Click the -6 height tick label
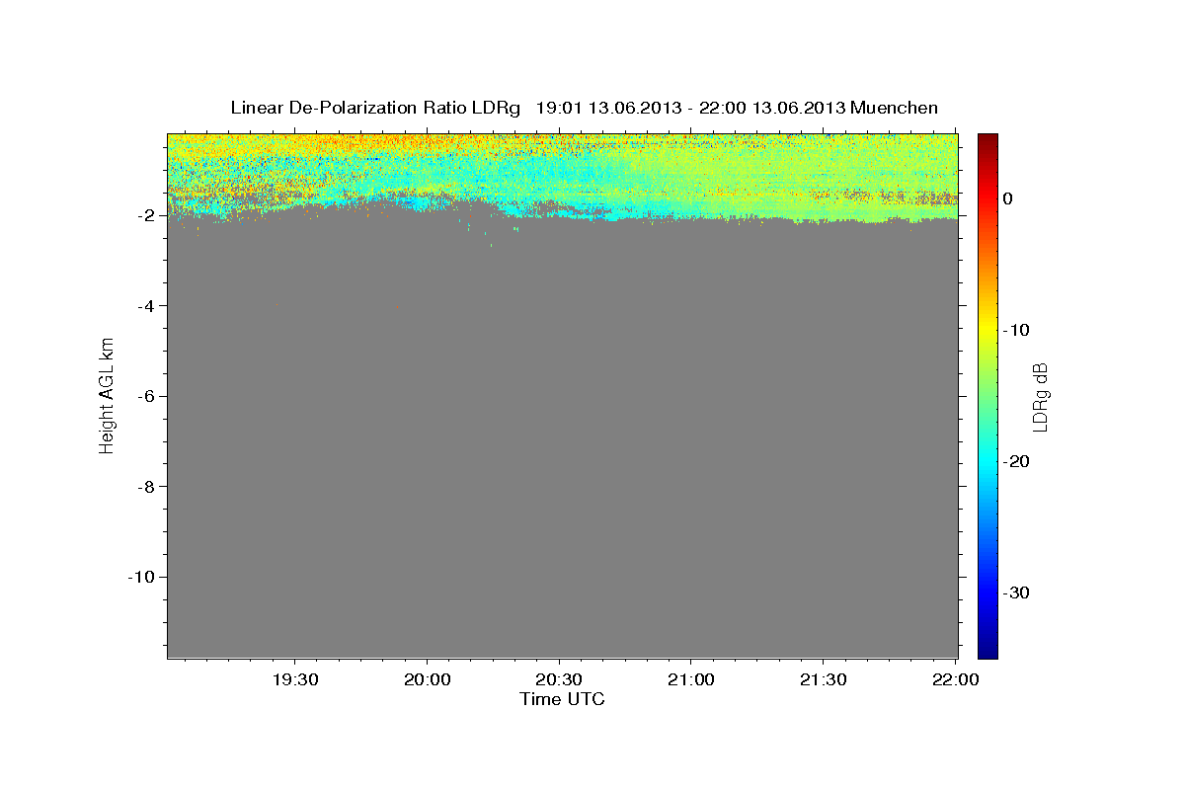The width and height of the screenshot is (1185, 790). point(145,396)
